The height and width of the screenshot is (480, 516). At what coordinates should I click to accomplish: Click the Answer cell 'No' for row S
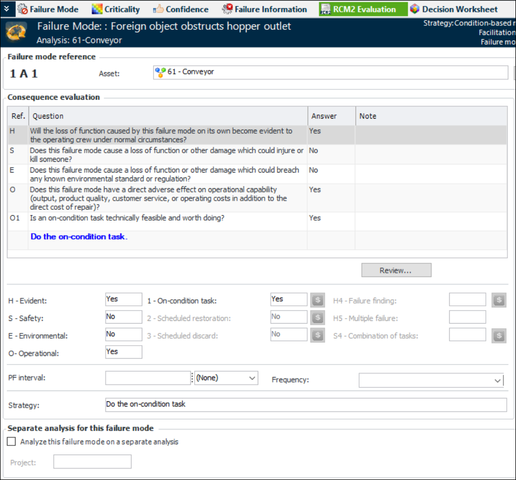(331, 154)
